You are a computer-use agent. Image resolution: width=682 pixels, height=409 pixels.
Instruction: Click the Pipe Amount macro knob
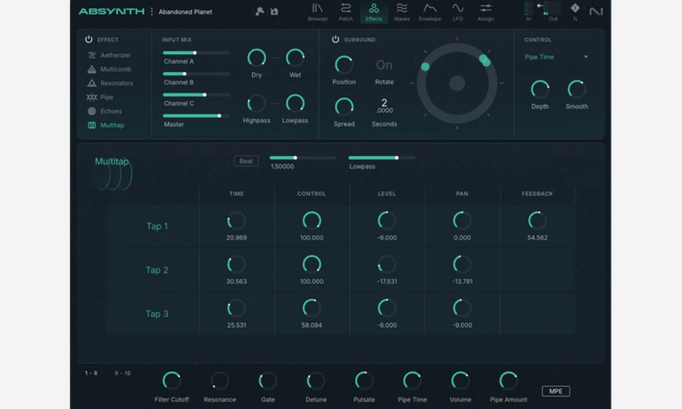(x=508, y=381)
